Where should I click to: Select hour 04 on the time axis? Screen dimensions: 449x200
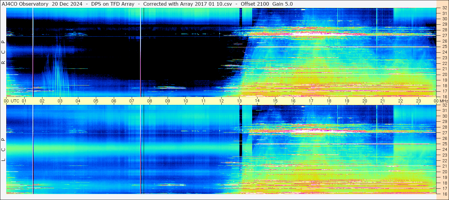(78, 101)
